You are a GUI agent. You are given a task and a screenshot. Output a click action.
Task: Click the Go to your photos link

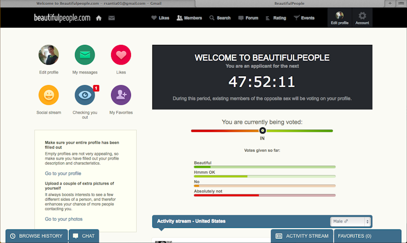64,219
